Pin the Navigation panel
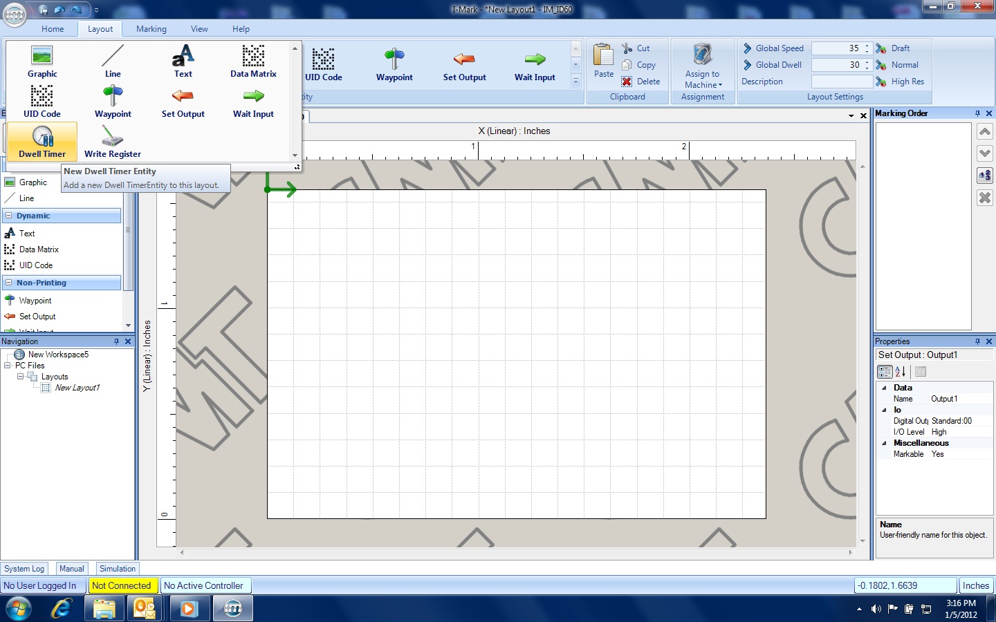The width and height of the screenshot is (996, 622). pos(116,341)
